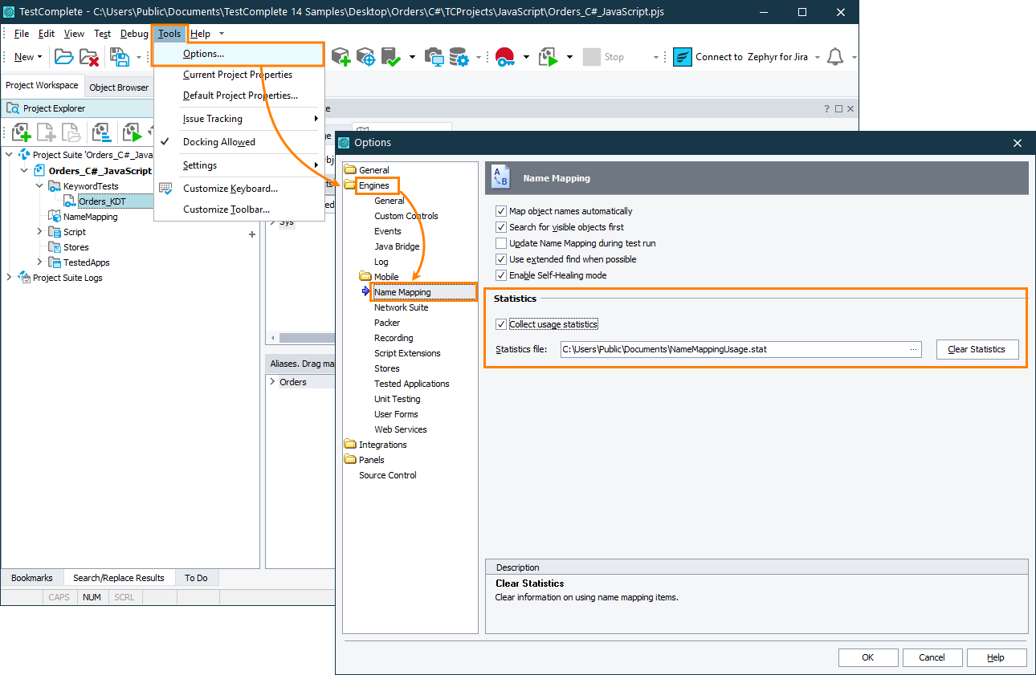This screenshot has width=1036, height=675.
Task: Click the notification bell in the toolbar
Action: tap(836, 56)
